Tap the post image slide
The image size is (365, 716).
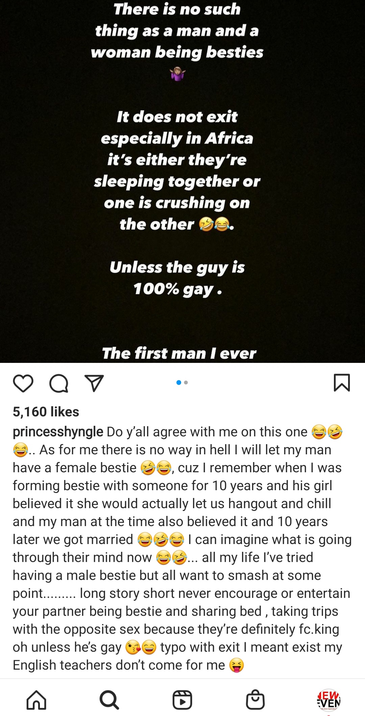(x=182, y=181)
